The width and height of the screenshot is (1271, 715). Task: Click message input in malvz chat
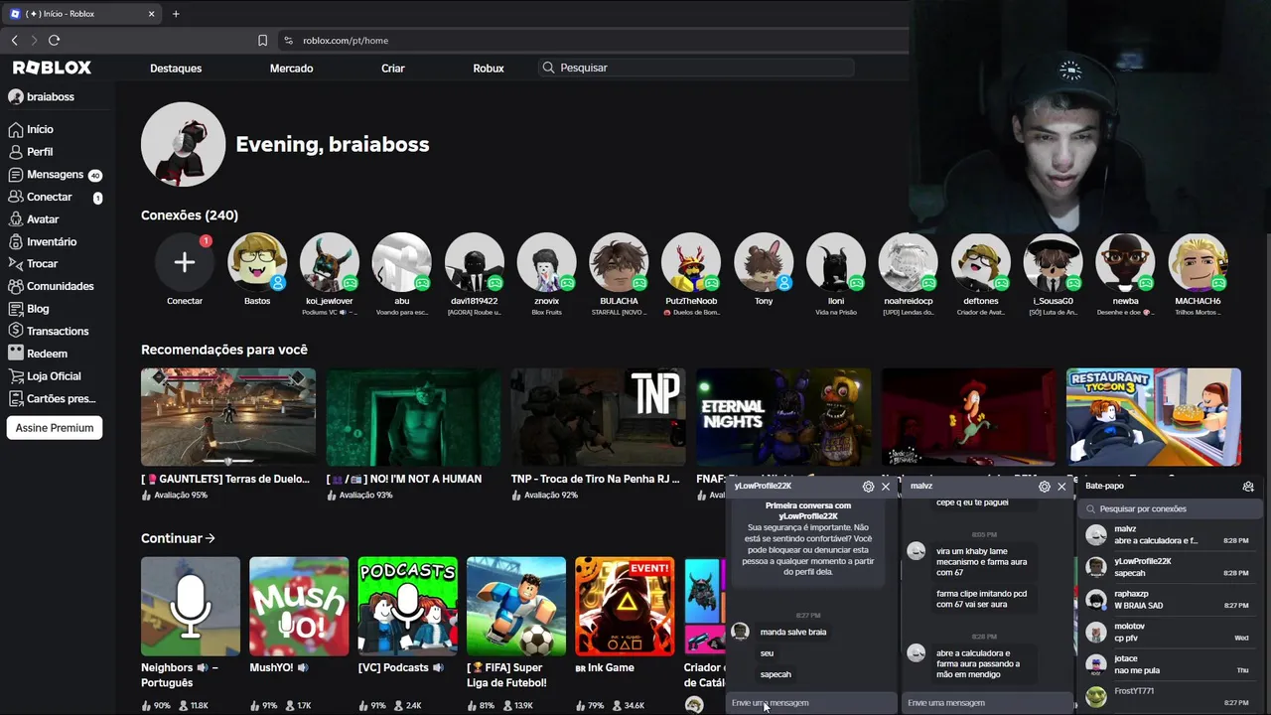(988, 703)
